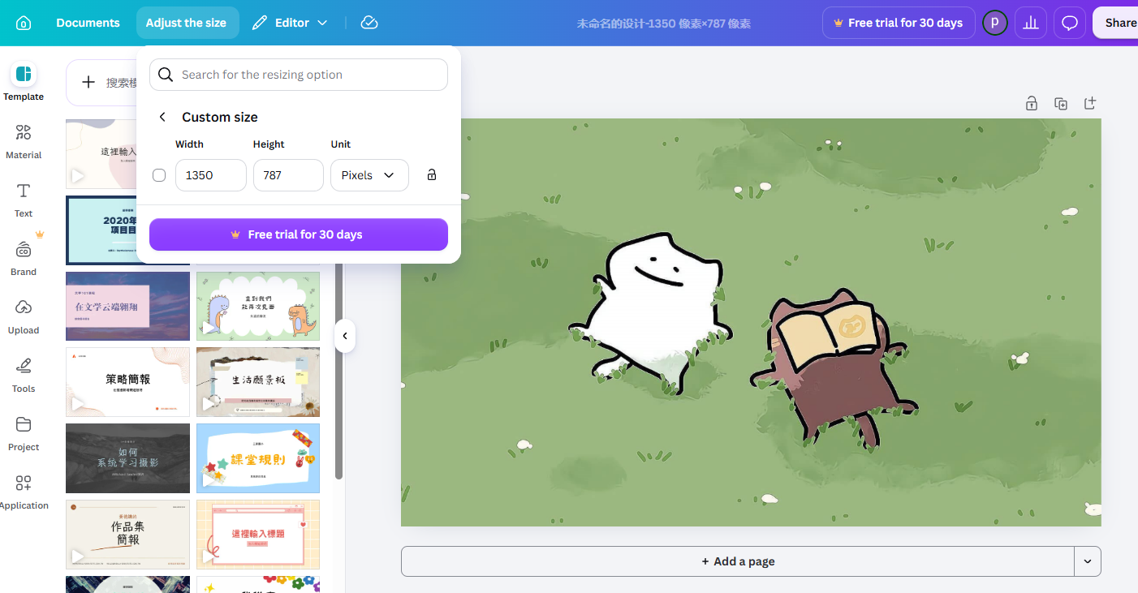Open the Upload panel
This screenshot has width=1138, height=593.
pyautogui.click(x=24, y=316)
